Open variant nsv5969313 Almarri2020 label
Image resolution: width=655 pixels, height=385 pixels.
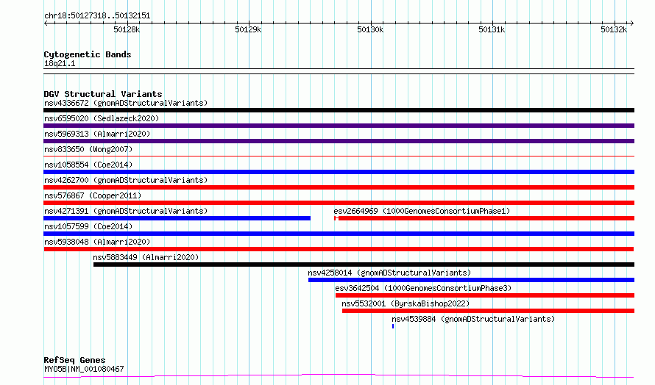[97, 134]
